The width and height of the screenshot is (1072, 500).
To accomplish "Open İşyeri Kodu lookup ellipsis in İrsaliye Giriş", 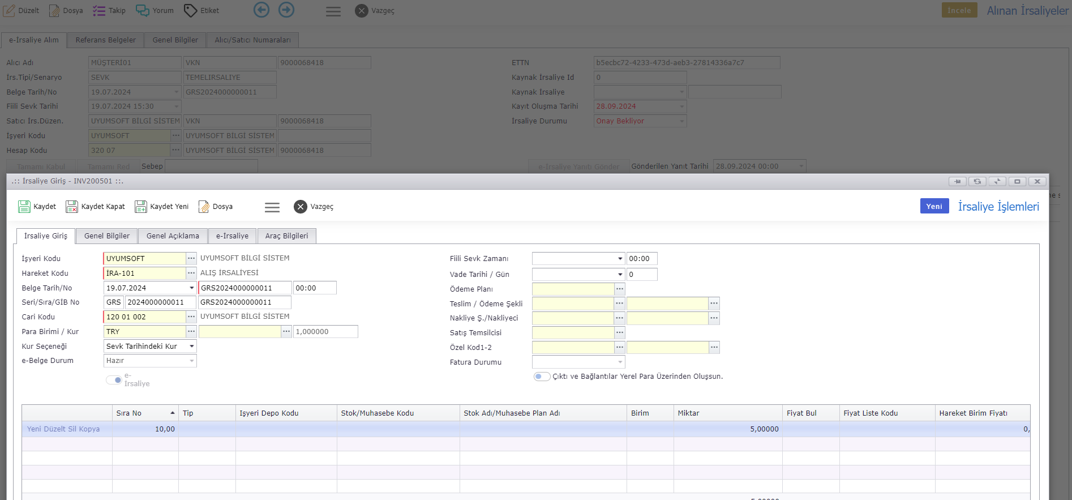I will [191, 258].
